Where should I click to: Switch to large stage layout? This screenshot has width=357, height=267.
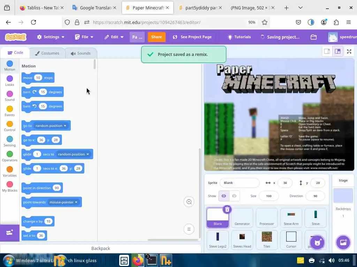(x=337, y=51)
